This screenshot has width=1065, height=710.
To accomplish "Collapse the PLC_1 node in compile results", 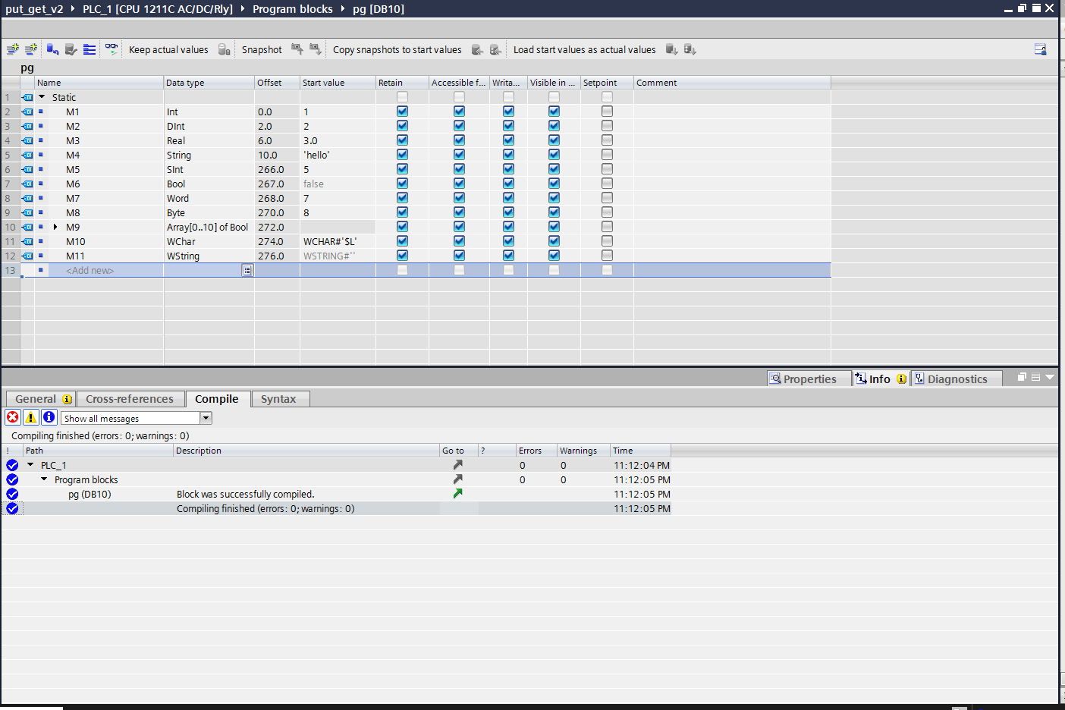I will coord(30,465).
